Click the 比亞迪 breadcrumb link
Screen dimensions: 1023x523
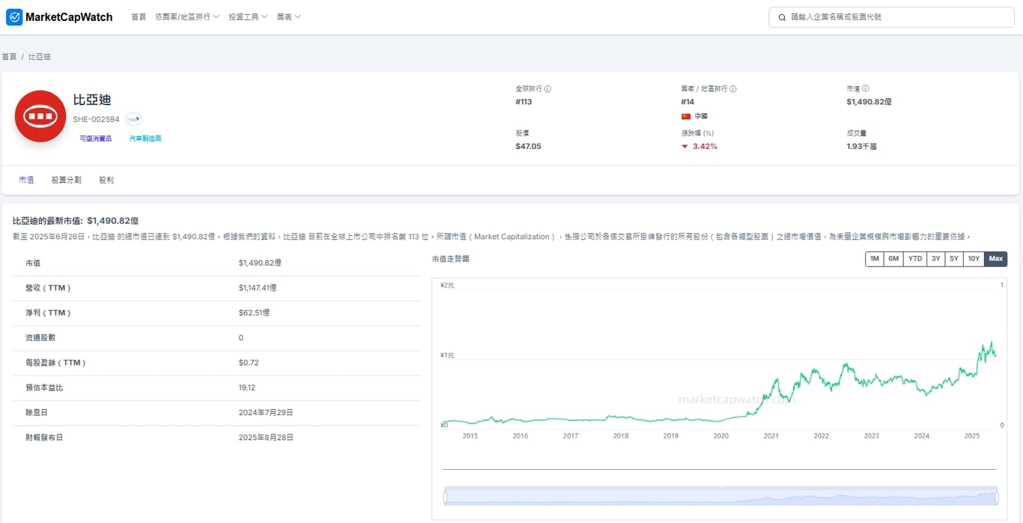pos(40,57)
